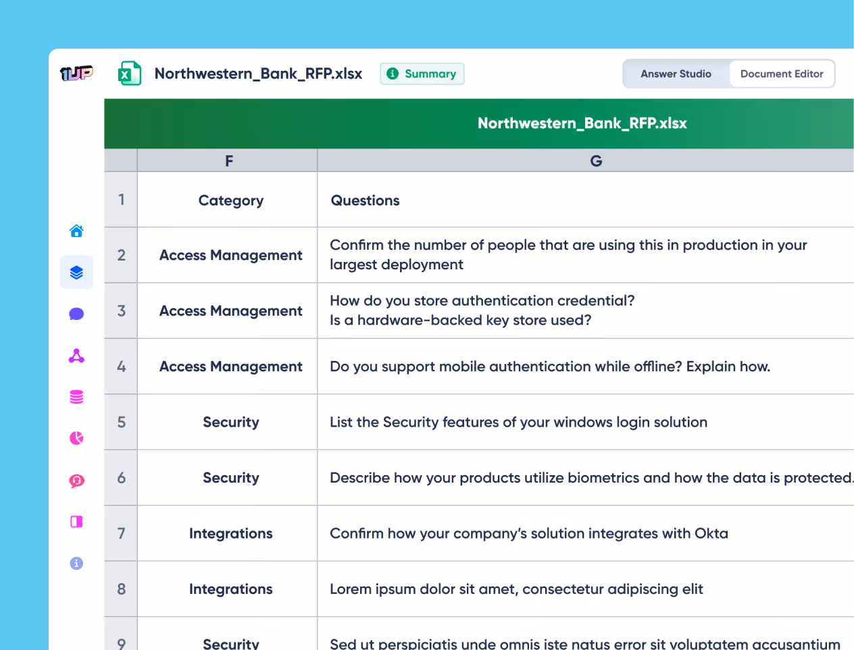Switch to Document Editor tab
Viewport: 854px width, 650px height.
tap(782, 74)
